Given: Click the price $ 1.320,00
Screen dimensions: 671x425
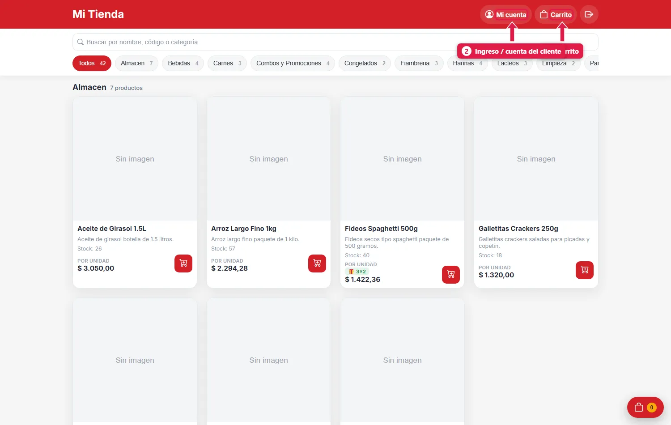Looking at the screenshot, I should 496,275.
